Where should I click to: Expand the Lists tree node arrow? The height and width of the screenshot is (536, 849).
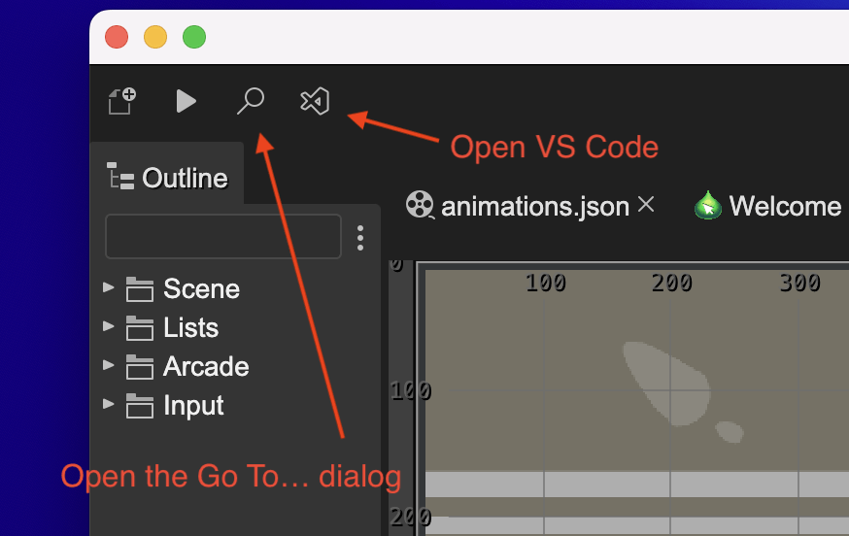coord(108,326)
